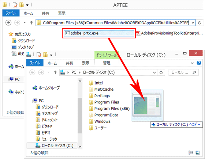Viewport: 205px width, 159px height.
Task: Open Windows folder
Action: pos(100,121)
